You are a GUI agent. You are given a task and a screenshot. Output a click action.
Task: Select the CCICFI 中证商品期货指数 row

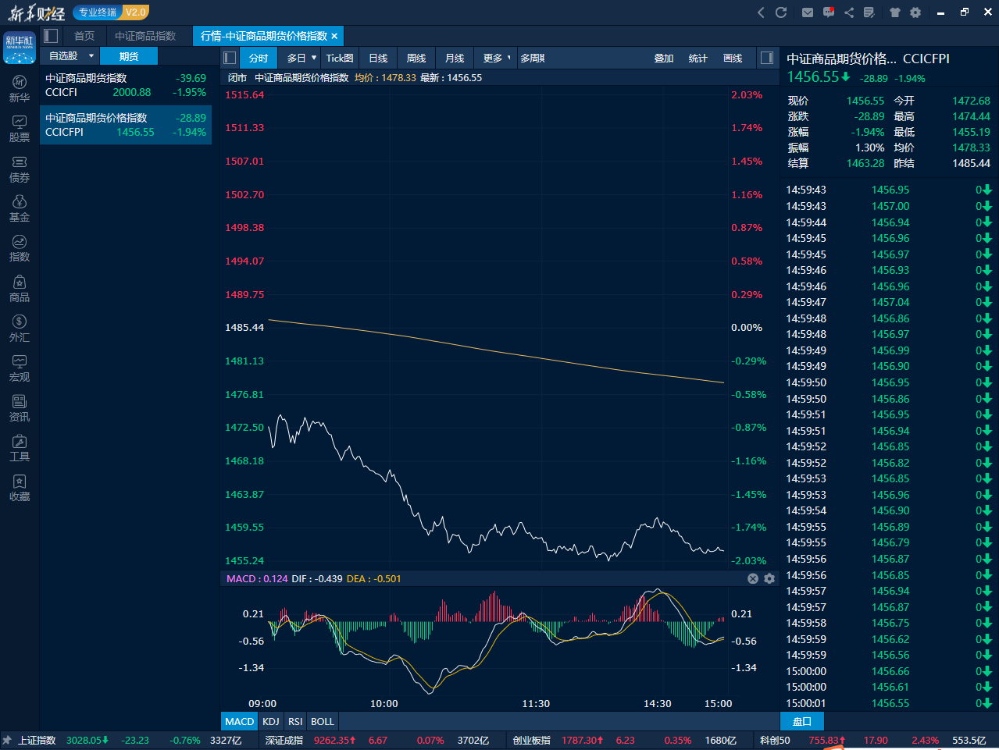126,85
